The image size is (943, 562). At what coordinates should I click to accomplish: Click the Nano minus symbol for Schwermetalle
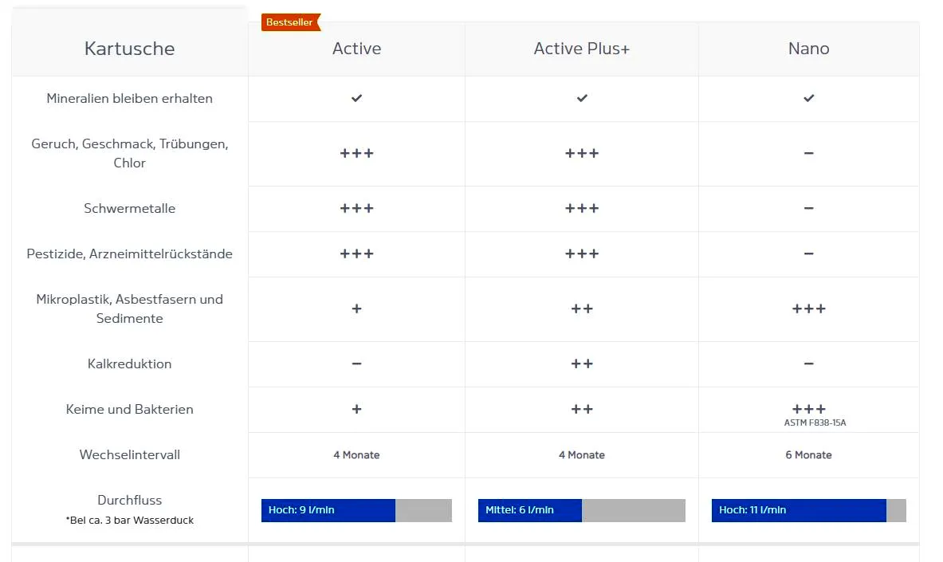coord(808,208)
